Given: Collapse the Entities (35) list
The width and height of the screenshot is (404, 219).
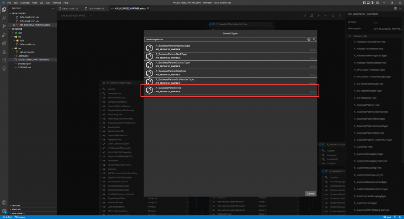Looking at the screenshot, I should (x=350, y=36).
